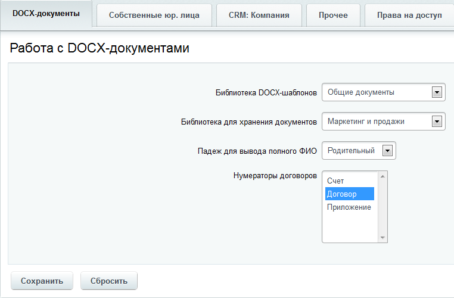The height and width of the screenshot is (298, 454).
Task: Switch to the DOCX-документы tab
Action: point(46,14)
